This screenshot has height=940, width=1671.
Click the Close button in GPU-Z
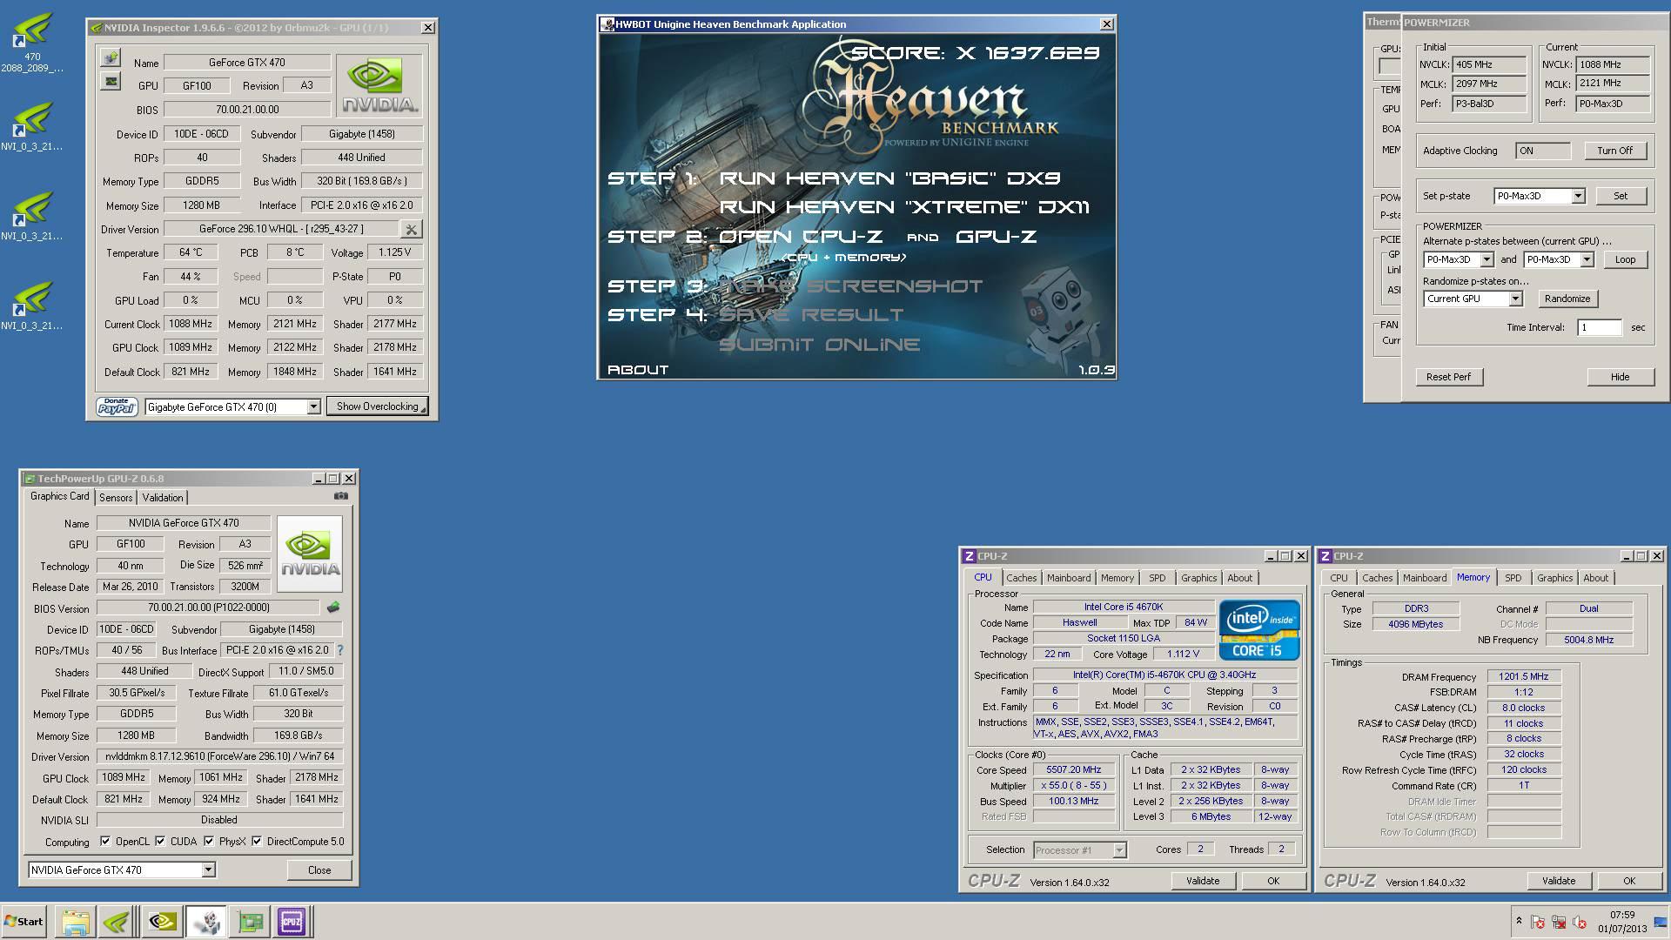click(x=319, y=869)
